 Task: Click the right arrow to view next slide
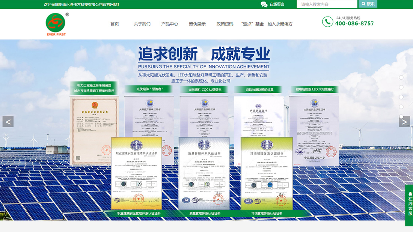click(404, 122)
